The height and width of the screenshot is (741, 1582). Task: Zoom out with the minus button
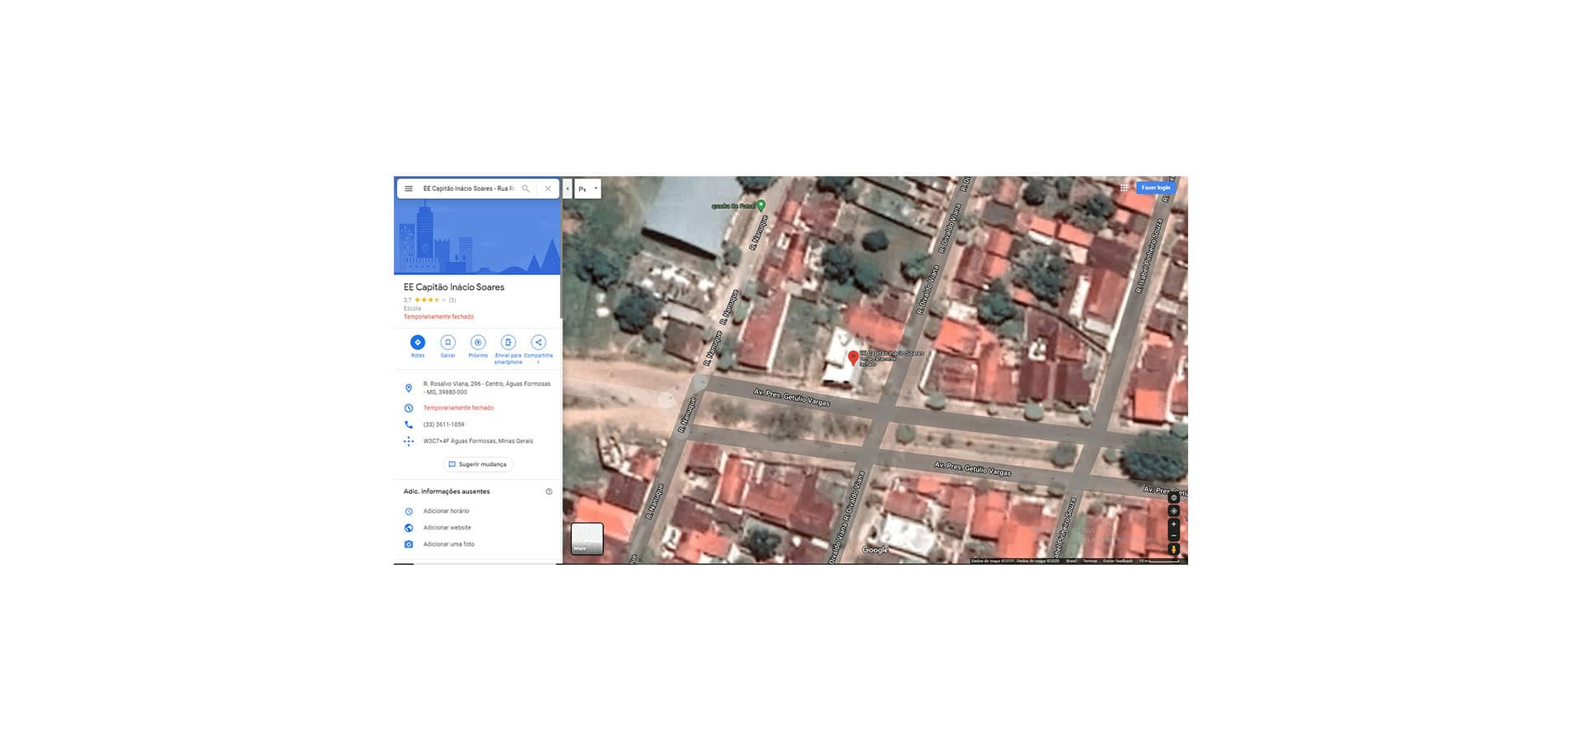1174,536
